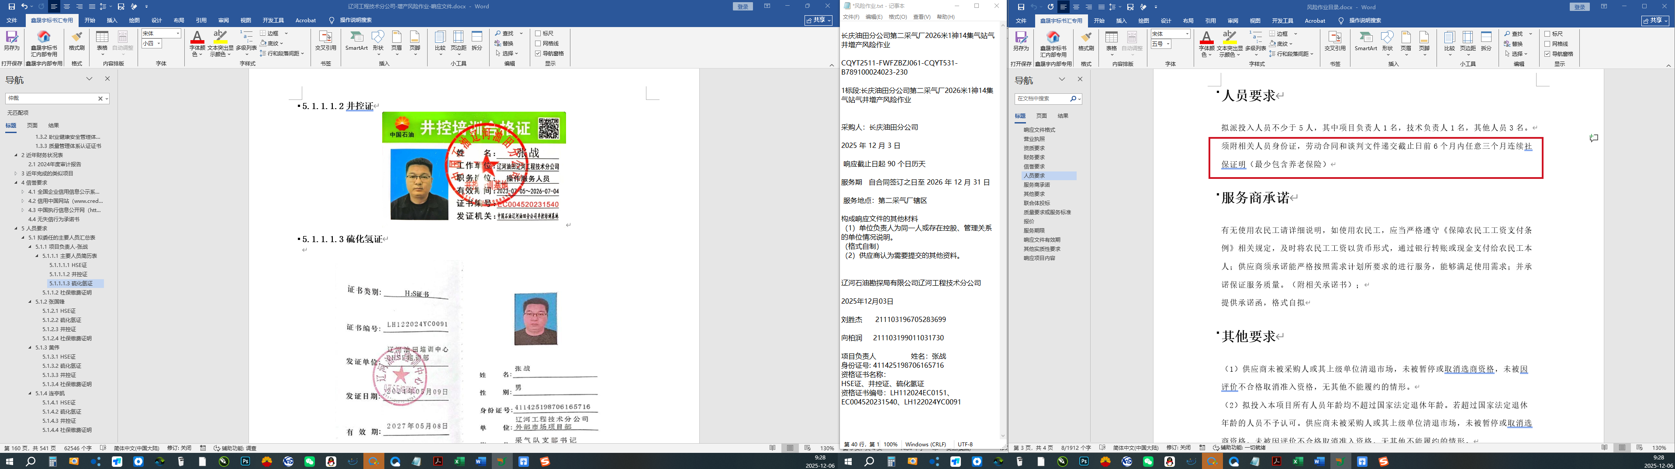Expand '3 近年完成的类似项目' in left navigation tree
1675x469 pixels.
pyautogui.click(x=16, y=174)
